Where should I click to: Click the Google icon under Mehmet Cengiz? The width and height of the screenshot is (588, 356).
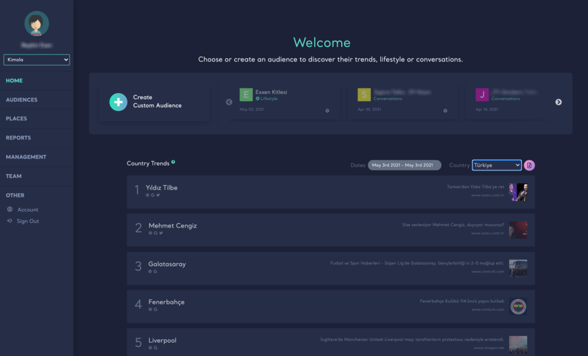[x=156, y=233]
